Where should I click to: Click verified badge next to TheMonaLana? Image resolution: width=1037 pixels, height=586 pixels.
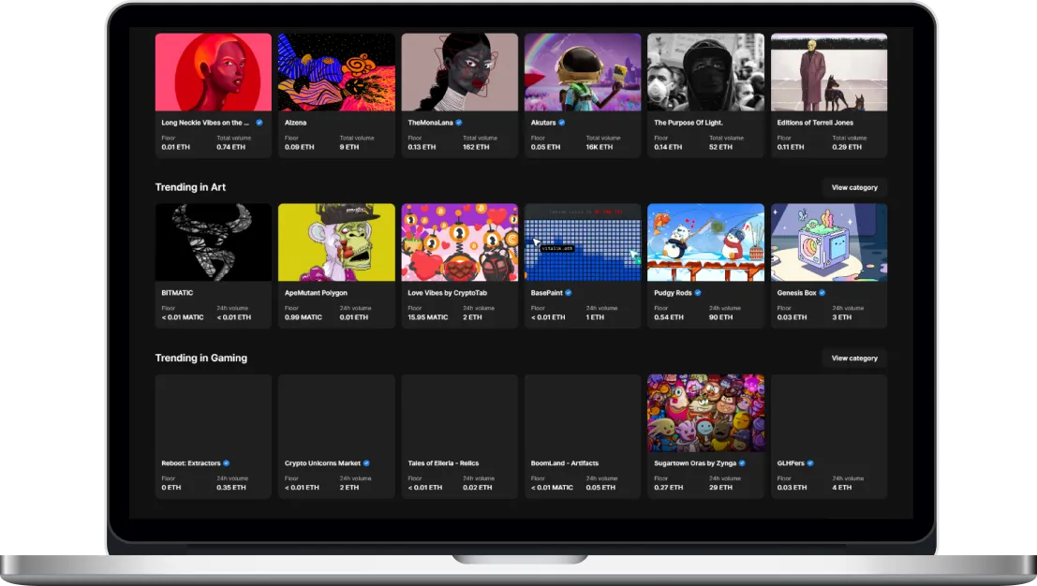tap(459, 123)
